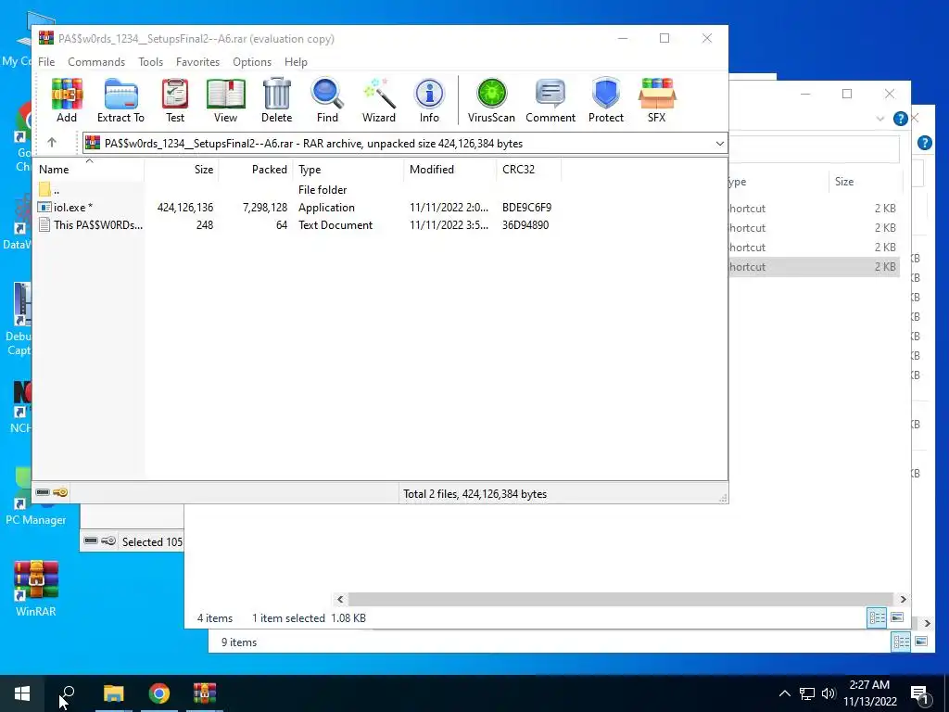Open the Extract To tool
The image size is (949, 712).
120,100
